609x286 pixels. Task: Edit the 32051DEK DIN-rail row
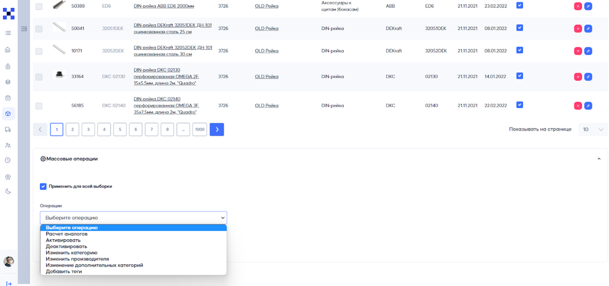(588, 29)
